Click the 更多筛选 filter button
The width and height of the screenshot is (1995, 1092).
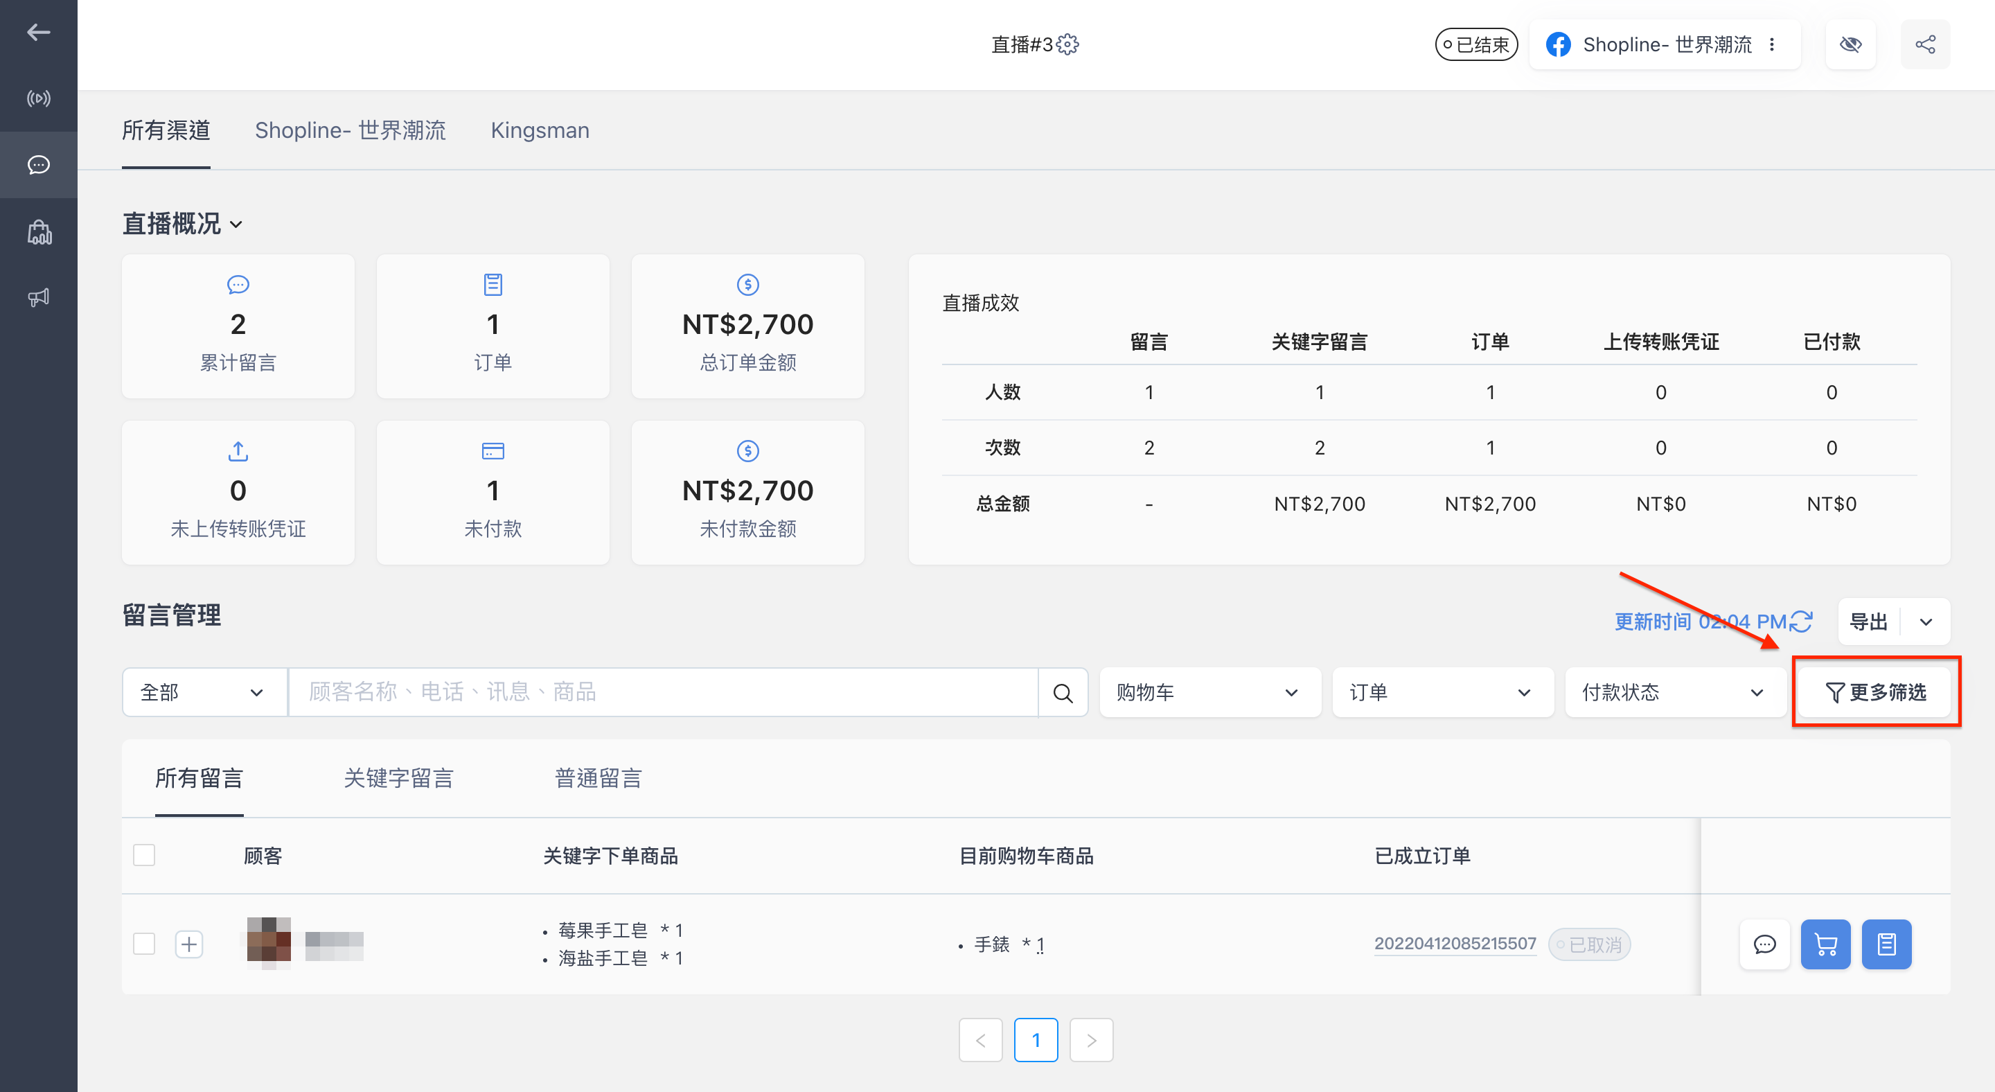tap(1876, 692)
